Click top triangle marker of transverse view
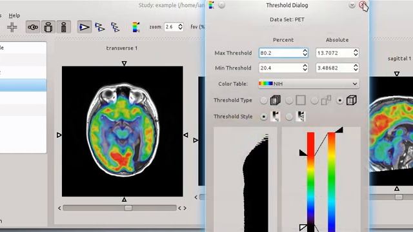 (125, 63)
